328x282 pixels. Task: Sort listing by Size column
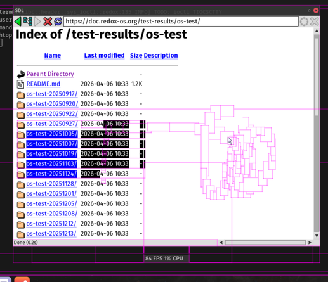(x=136, y=56)
